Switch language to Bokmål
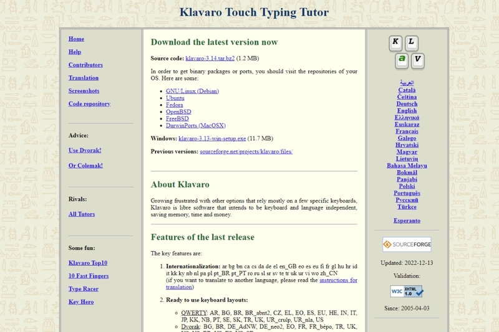The width and height of the screenshot is (499, 332). pyautogui.click(x=407, y=173)
